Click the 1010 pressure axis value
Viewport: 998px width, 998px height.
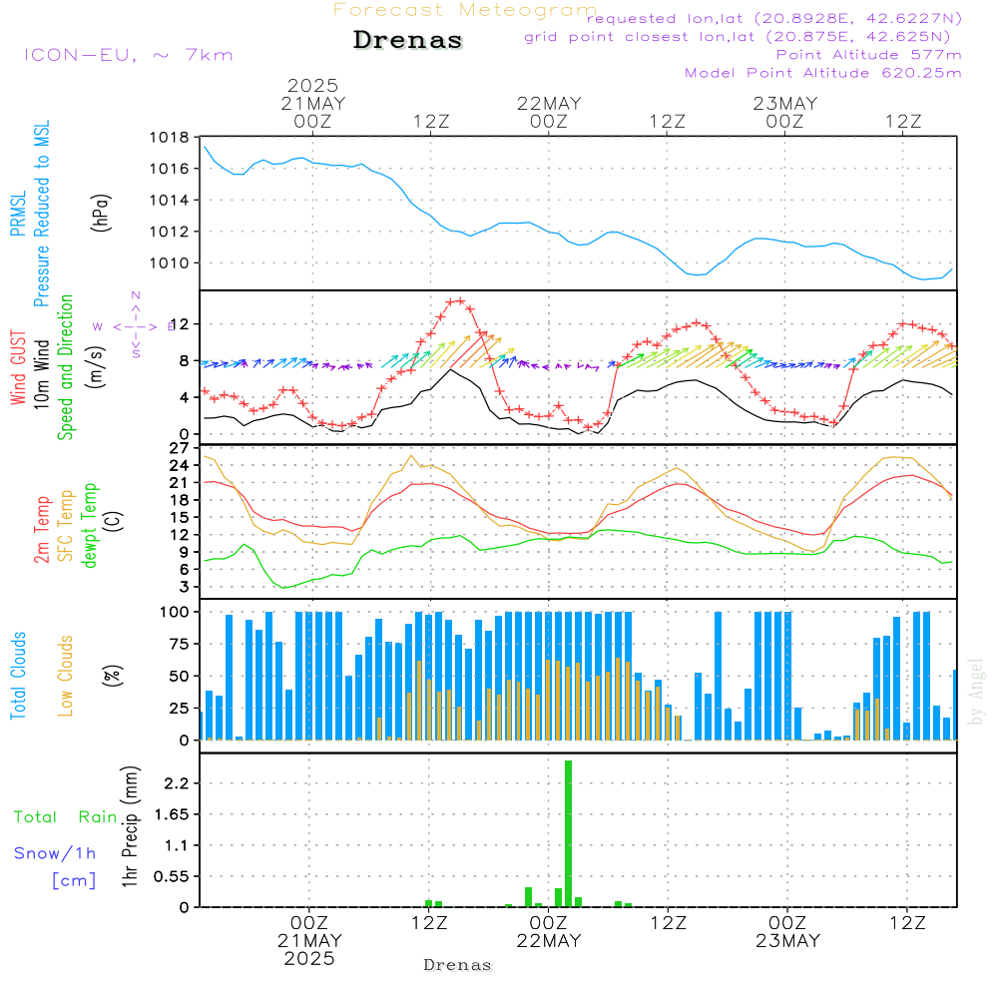coord(170,262)
